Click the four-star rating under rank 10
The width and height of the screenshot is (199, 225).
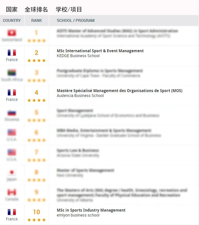pos(37,220)
